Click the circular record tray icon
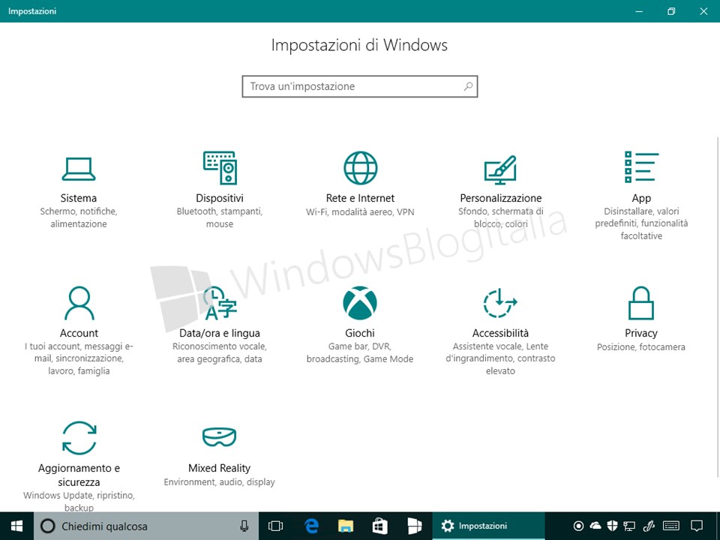Image resolution: width=720 pixels, height=540 pixels. 578,526
